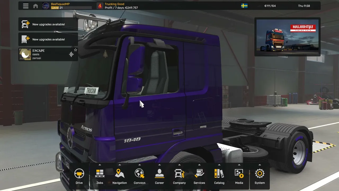Image resolution: width=339 pixels, height=191 pixels.
Task: Open Trucking Good company logo
Action: [100, 6]
